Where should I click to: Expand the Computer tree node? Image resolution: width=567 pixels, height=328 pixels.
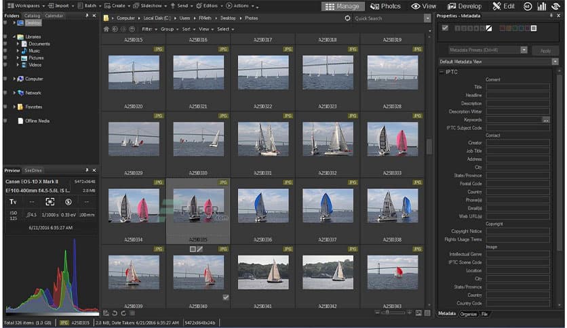coord(14,79)
